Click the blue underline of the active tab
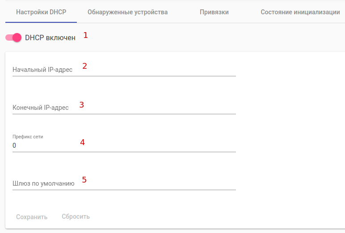Image resolution: width=345 pixels, height=233 pixels. pos(41,22)
